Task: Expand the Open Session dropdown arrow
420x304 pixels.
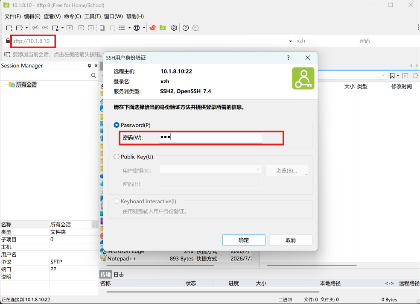Action: [x=26, y=28]
